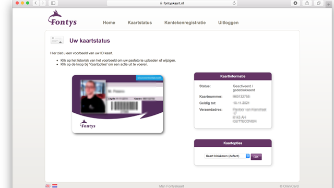Open the Kentekenregistratie menu item
Viewport: 334px width, 188px height.
pyautogui.click(x=185, y=22)
